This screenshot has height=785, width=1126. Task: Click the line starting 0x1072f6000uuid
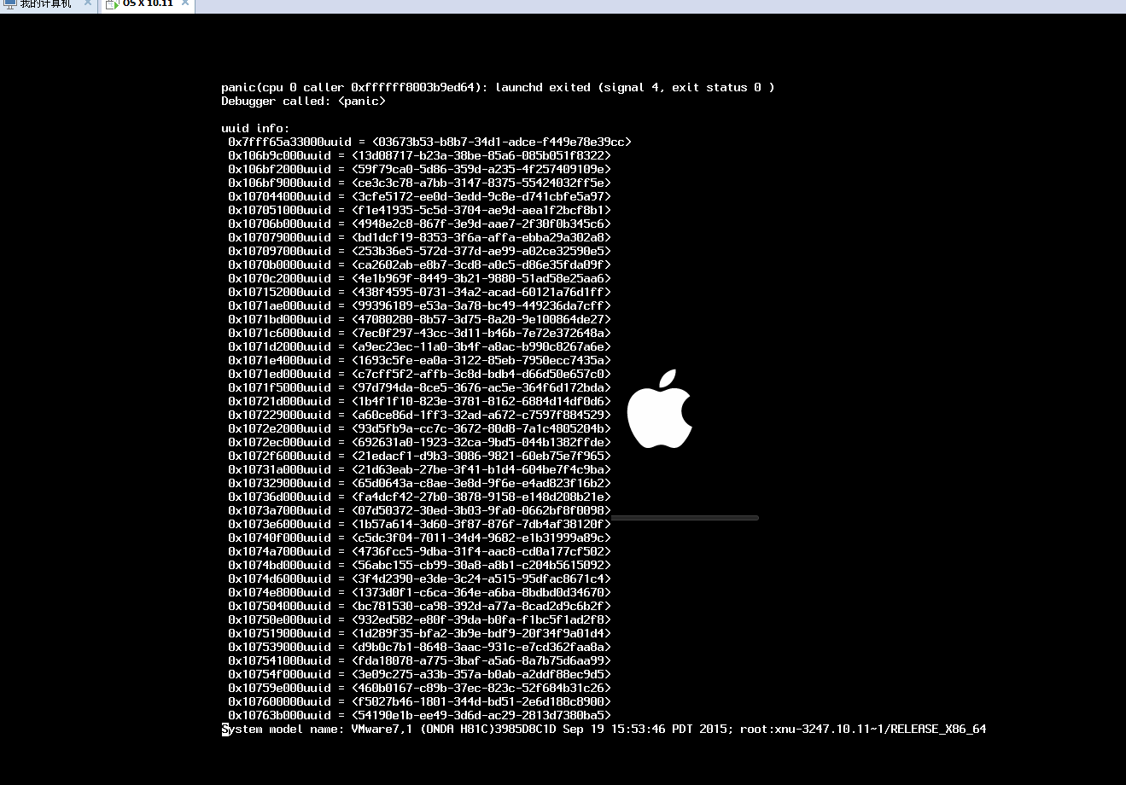(x=419, y=456)
